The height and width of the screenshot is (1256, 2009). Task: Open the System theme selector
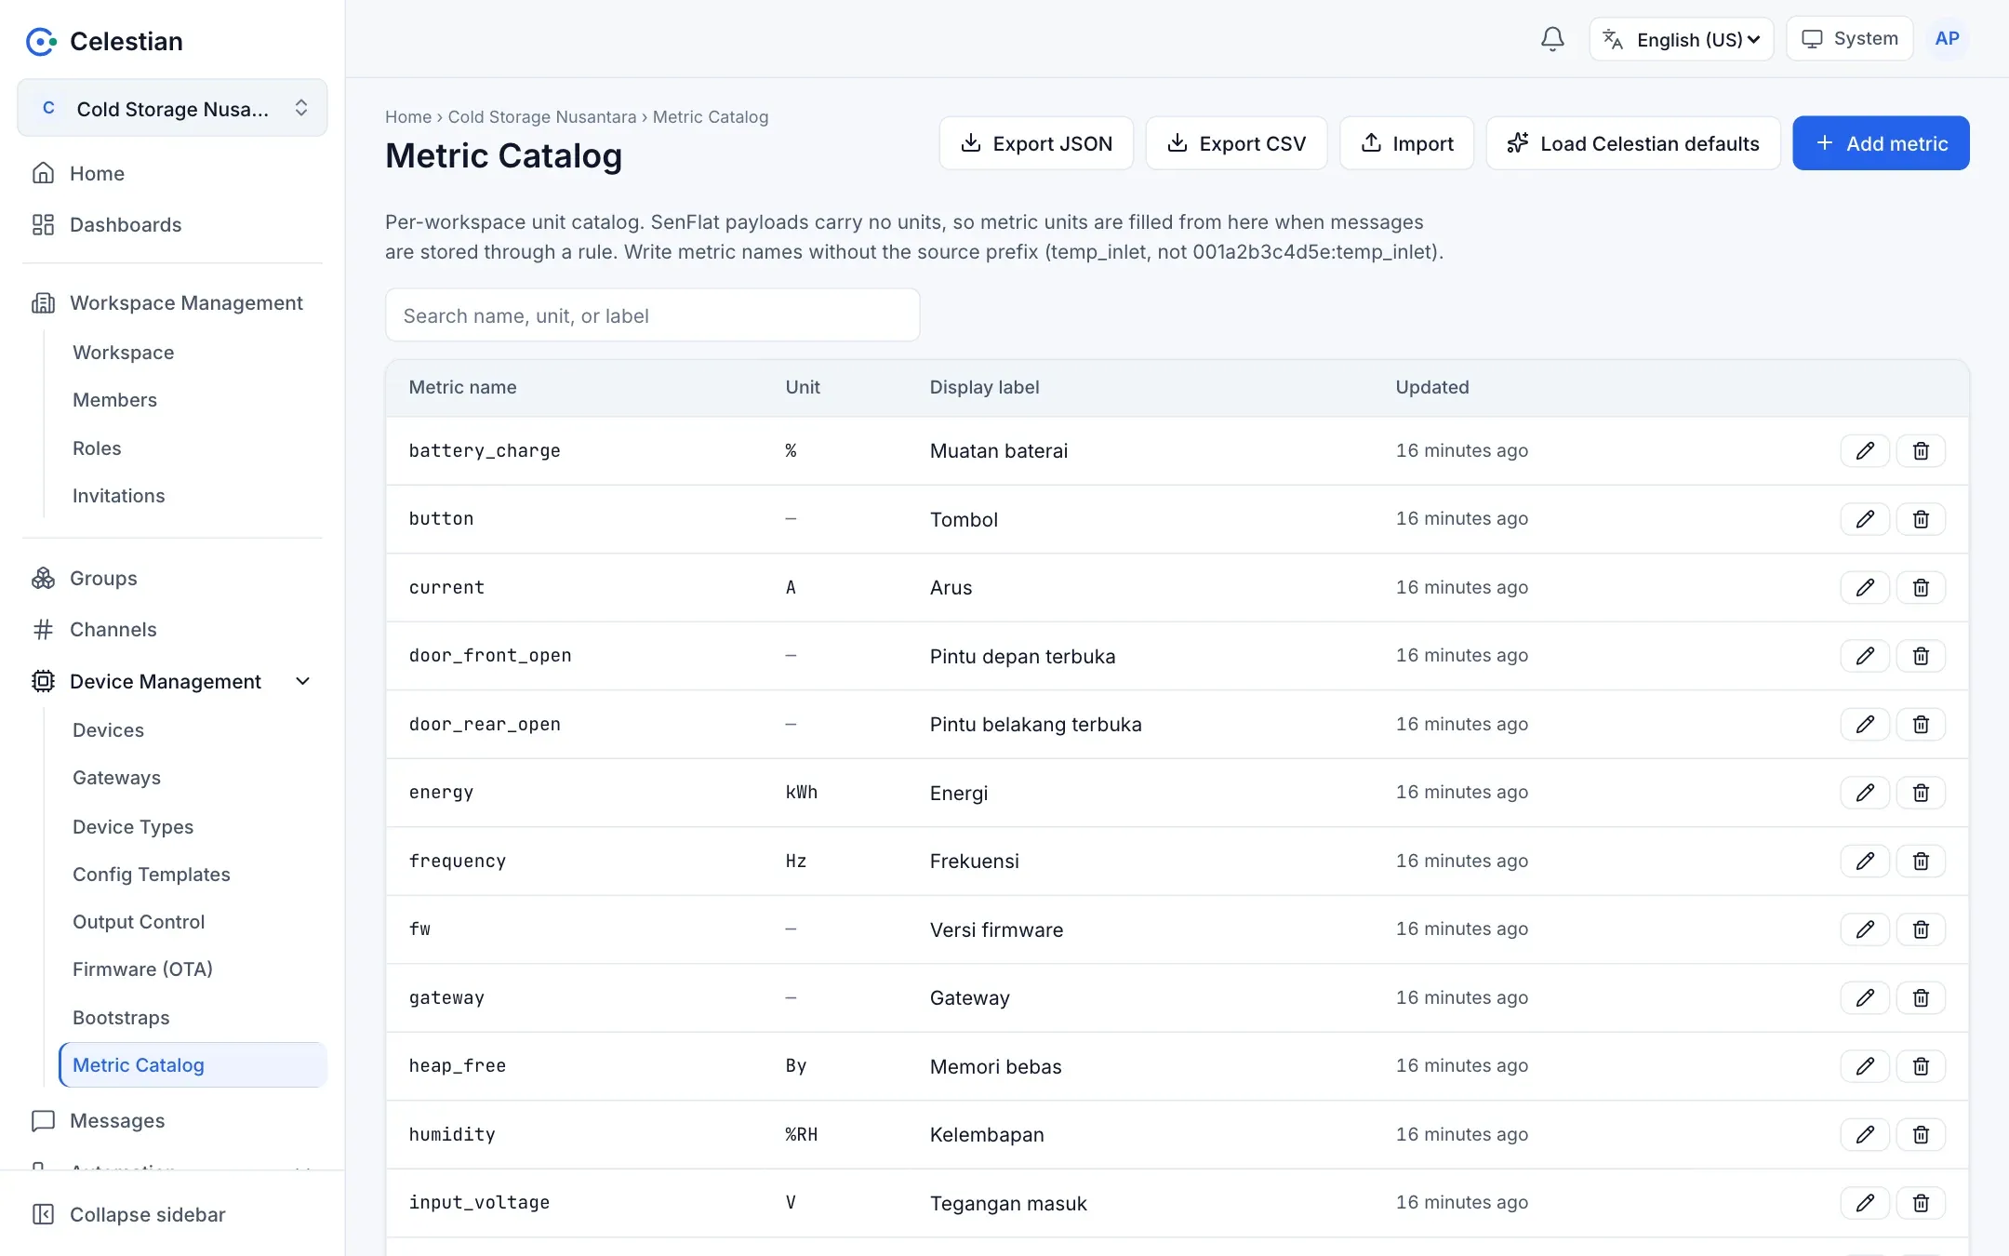[x=1849, y=39]
